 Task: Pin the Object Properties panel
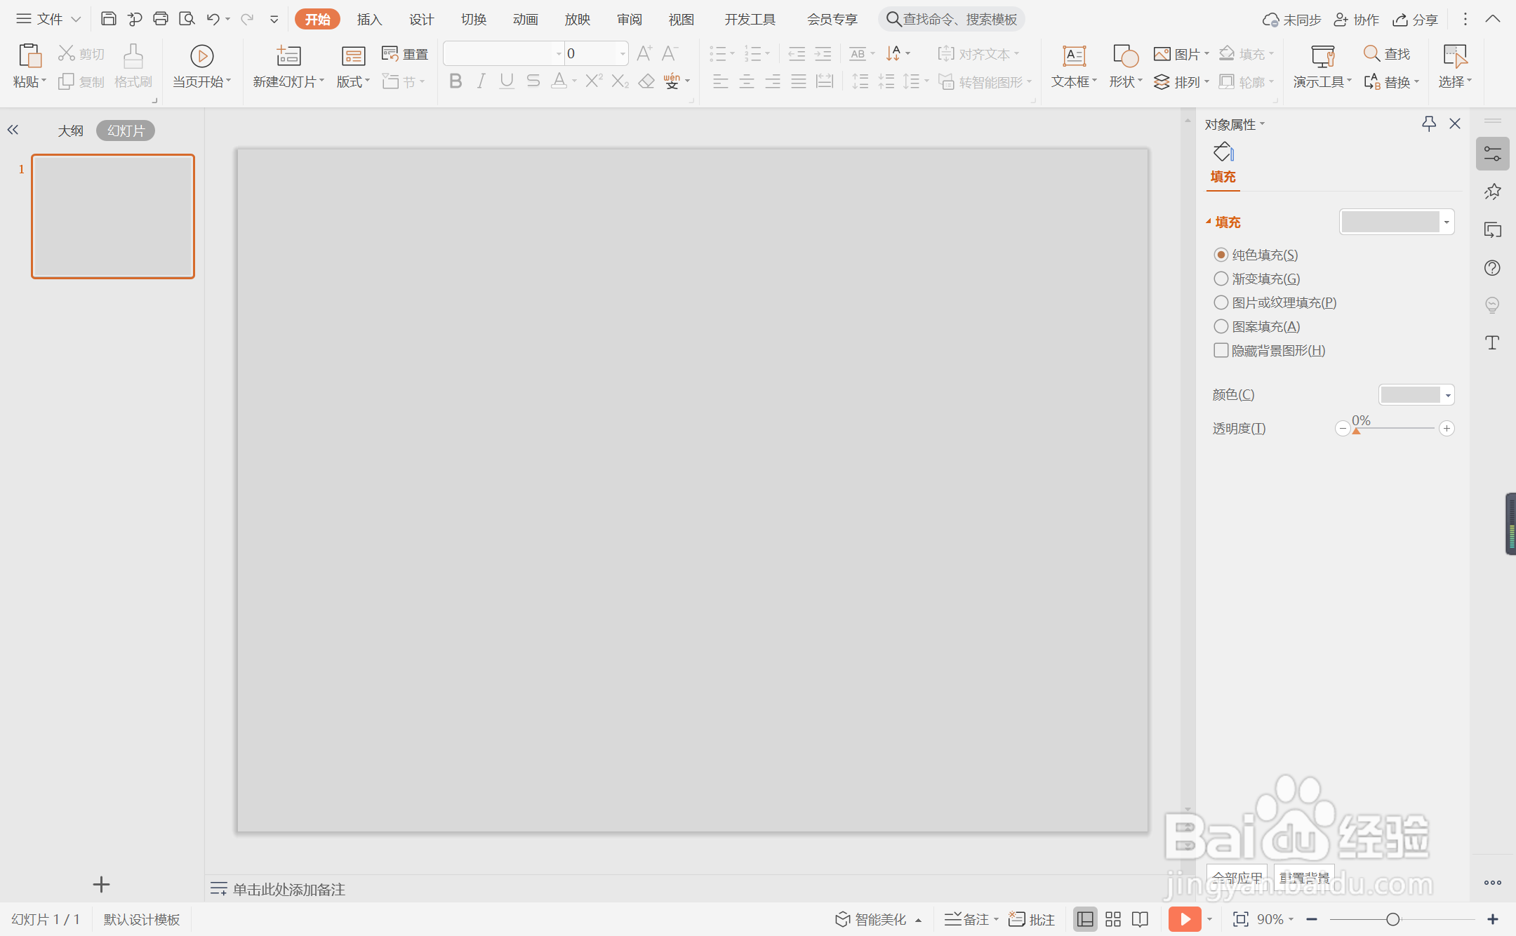pos(1428,124)
